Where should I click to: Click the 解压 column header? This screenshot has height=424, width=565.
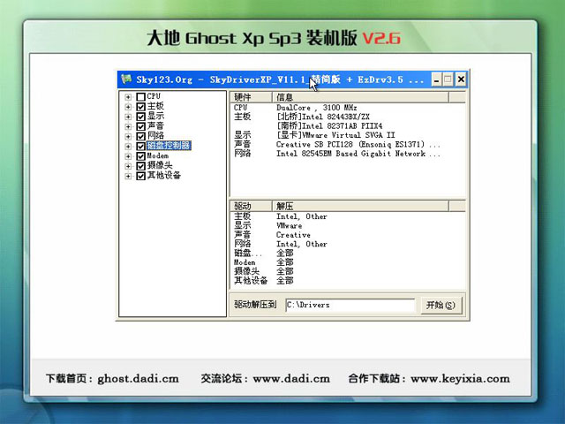click(360, 206)
